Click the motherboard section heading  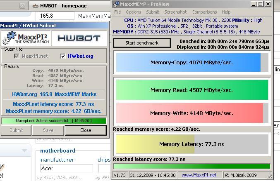click(x=57, y=151)
